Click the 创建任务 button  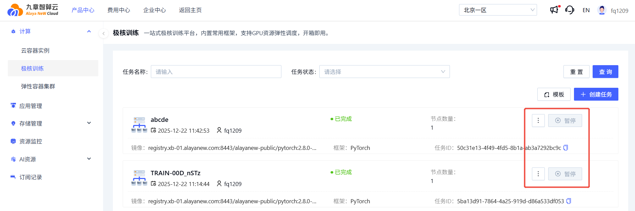tap(596, 95)
